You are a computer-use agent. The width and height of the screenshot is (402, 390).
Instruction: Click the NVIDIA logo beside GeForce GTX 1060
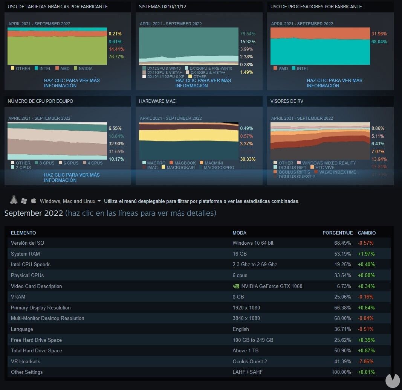coord(236,286)
